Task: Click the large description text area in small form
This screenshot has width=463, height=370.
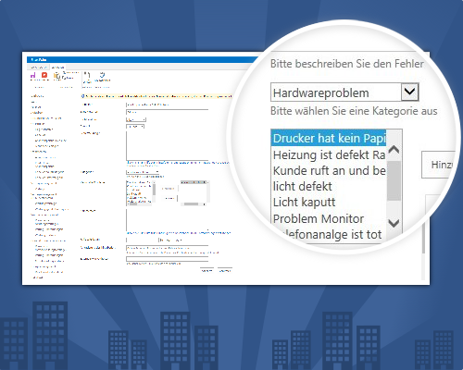Action: tap(168, 146)
